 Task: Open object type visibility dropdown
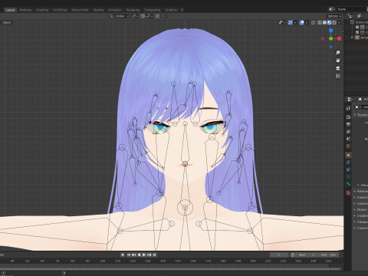tap(282, 22)
